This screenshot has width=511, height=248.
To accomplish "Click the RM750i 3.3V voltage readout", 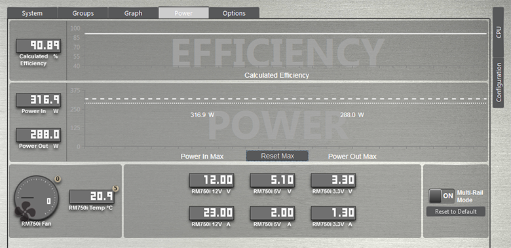I will 333,180.
